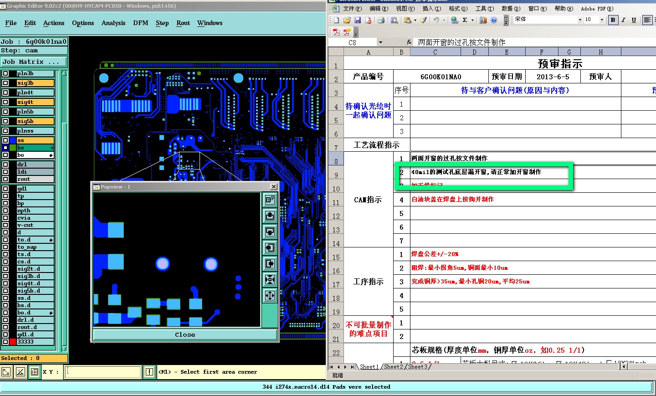Open the Excel font name dropdown
The image size is (656, 396).
point(580,20)
